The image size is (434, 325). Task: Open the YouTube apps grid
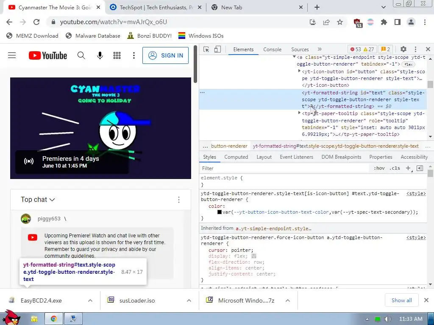point(117,55)
